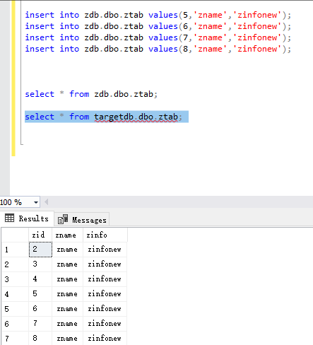This screenshot has width=313, height=345.
Task: Select the zid cell with value 2
Action: pyautogui.click(x=40, y=250)
